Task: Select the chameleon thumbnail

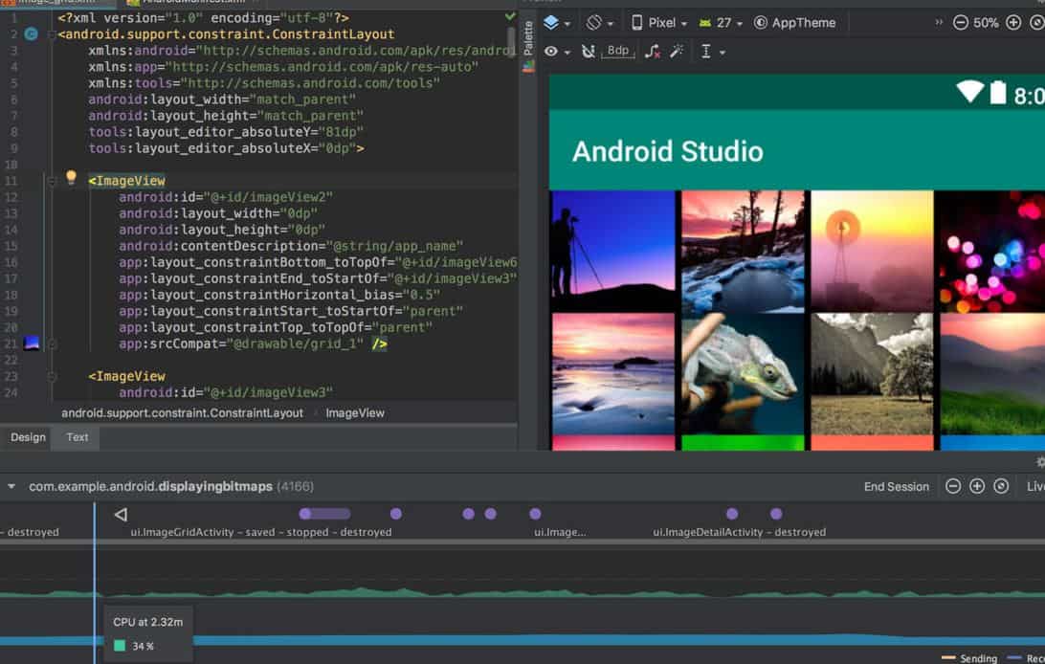Action: (743, 374)
